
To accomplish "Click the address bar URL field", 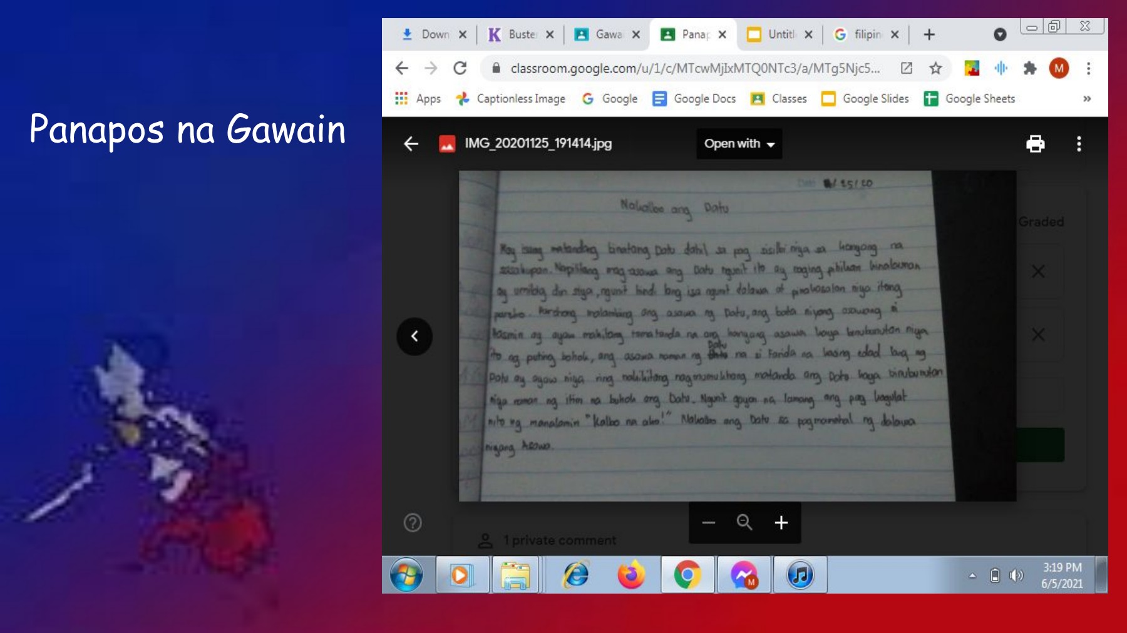I will (695, 68).
